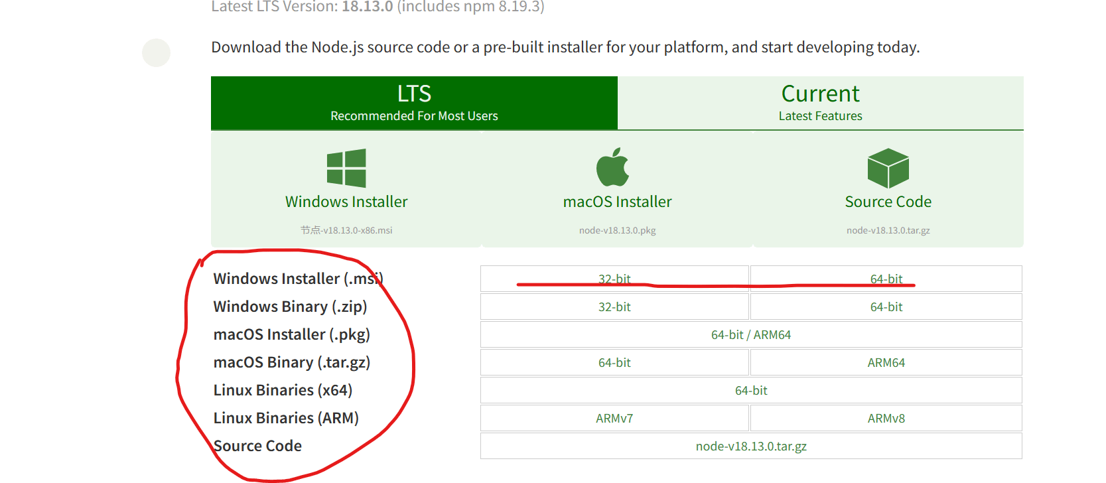Download the Windows Binary (.zip) 64-bit
This screenshot has height=483, width=1106.
[x=886, y=307]
